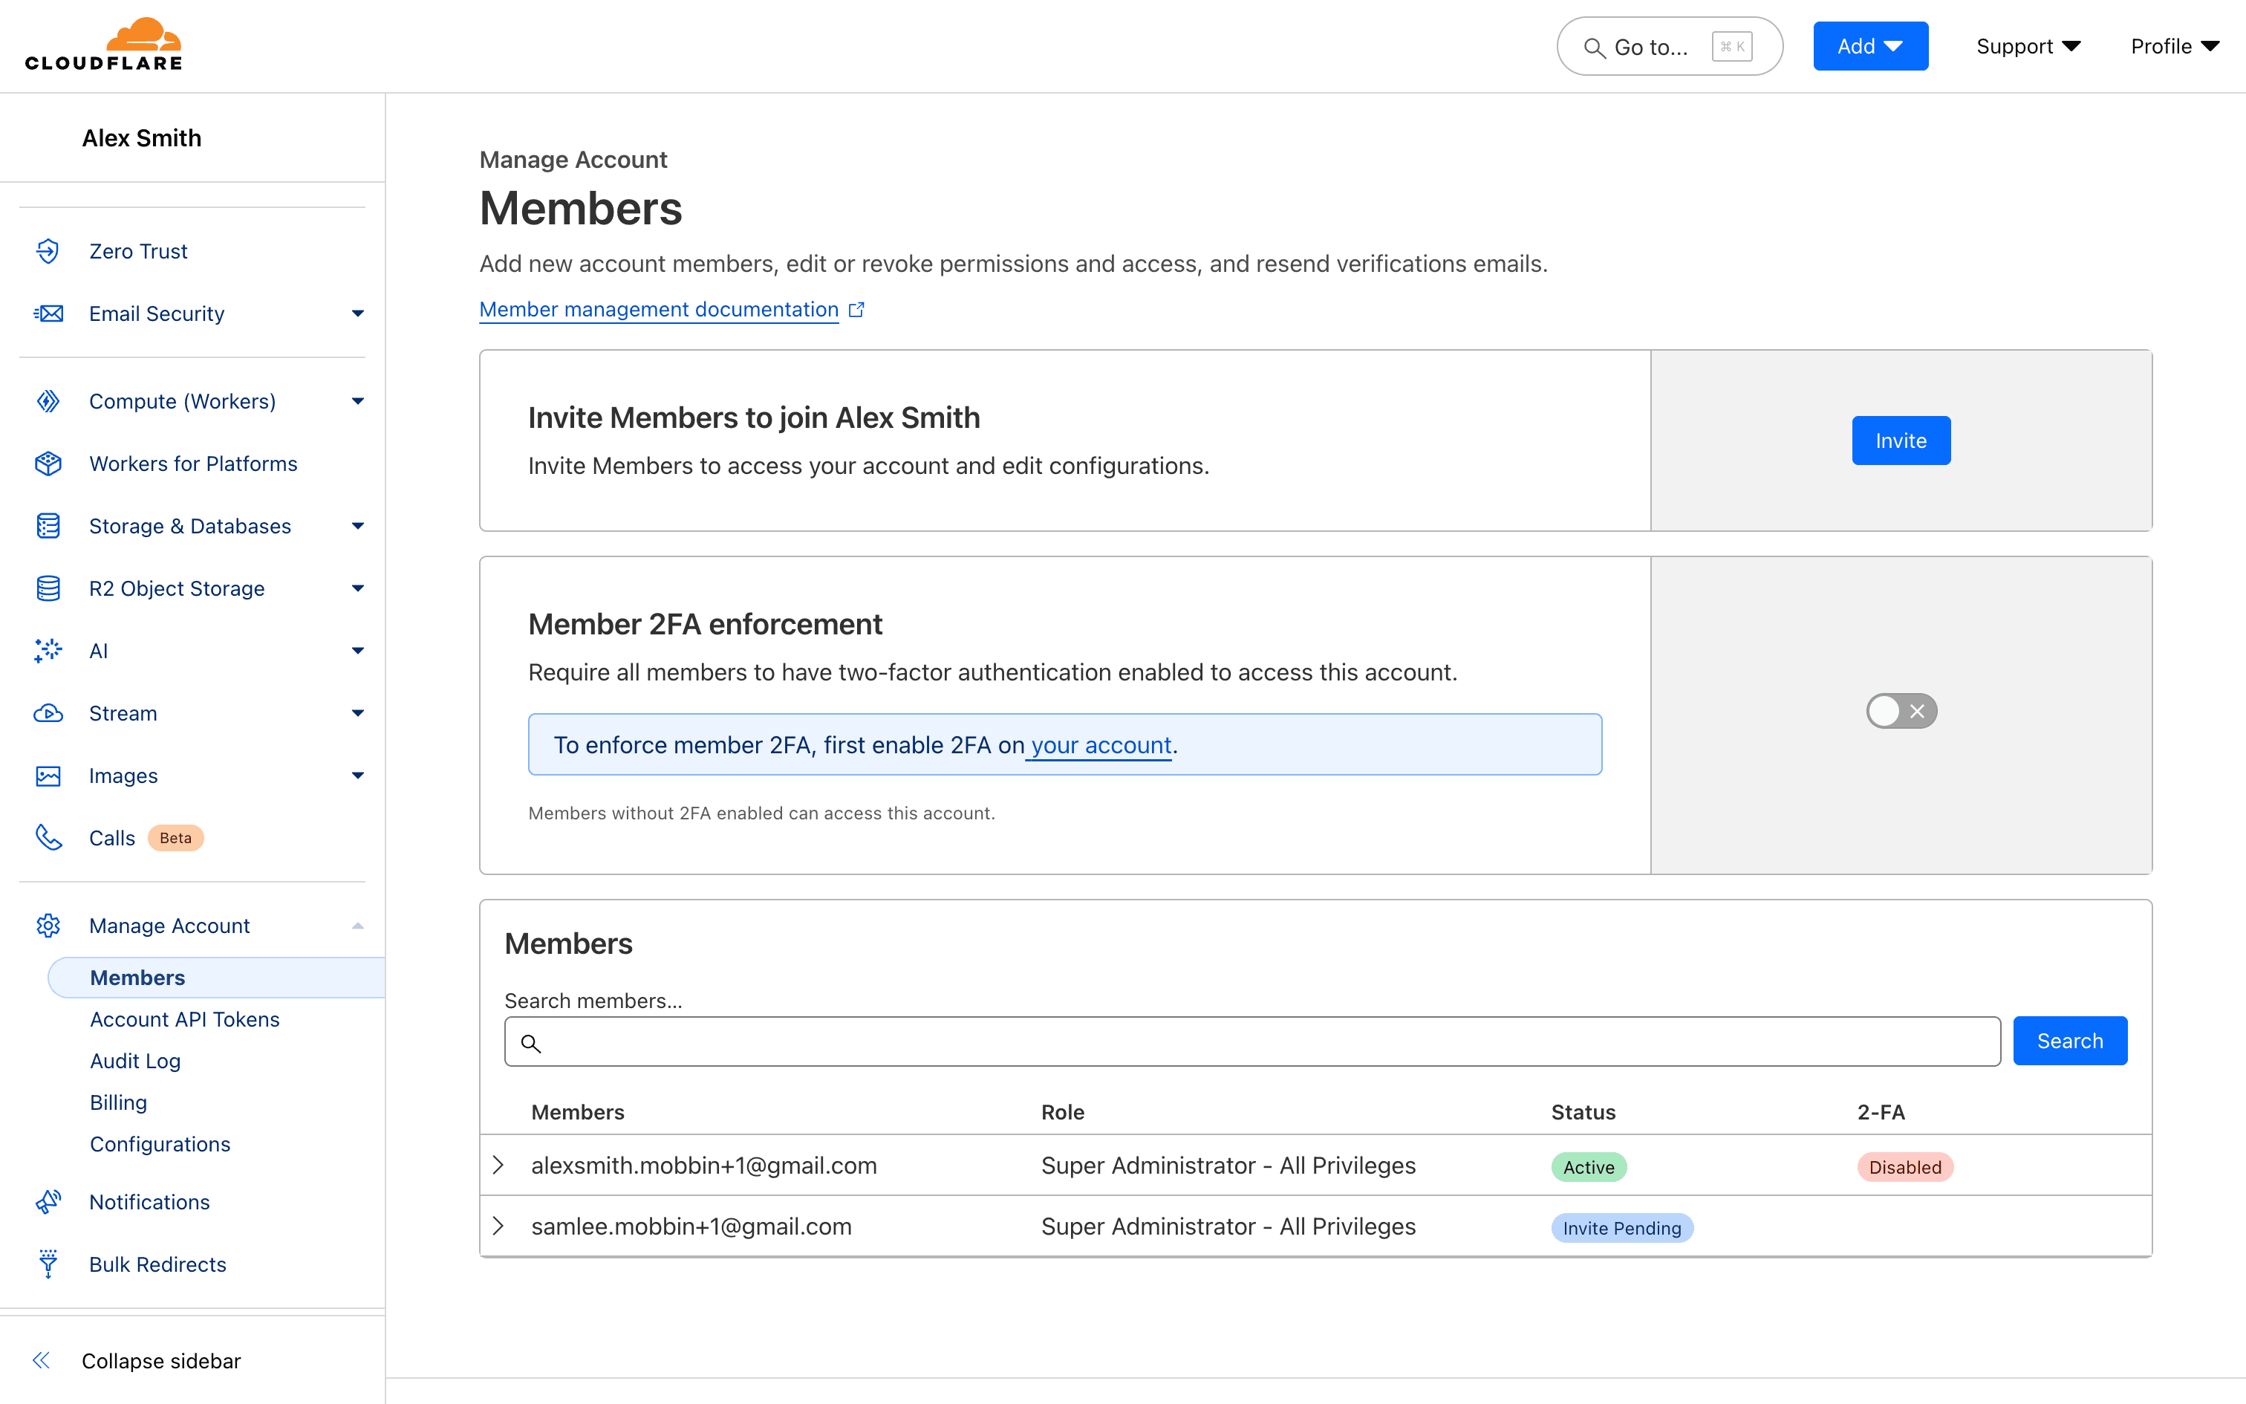
Task: Click the Cloudflare logo
Action: (103, 45)
